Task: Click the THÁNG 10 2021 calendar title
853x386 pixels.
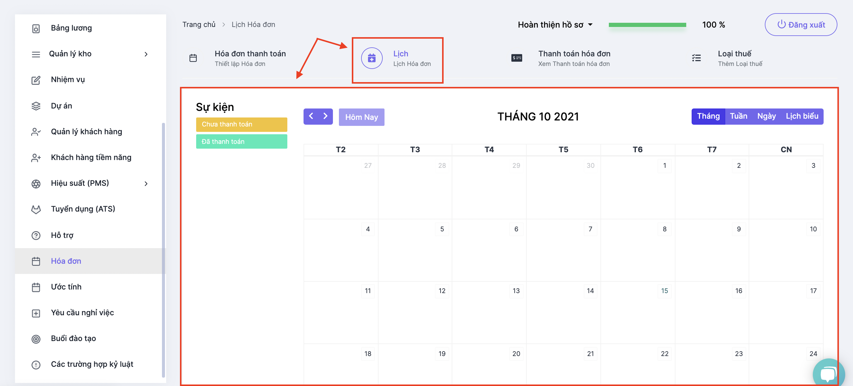Action: click(538, 117)
